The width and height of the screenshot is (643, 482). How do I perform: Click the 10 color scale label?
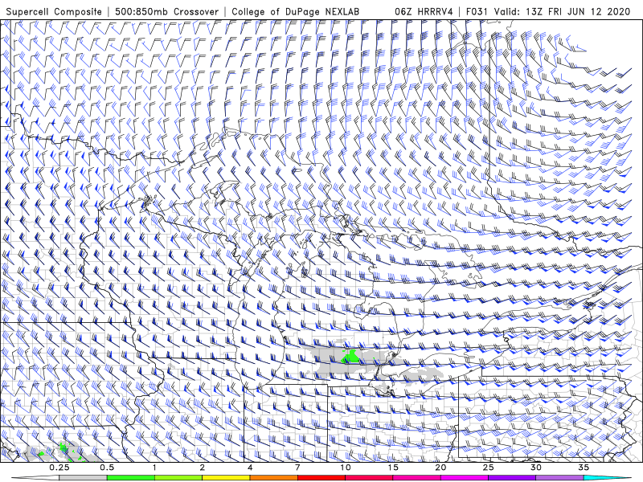tap(346, 468)
